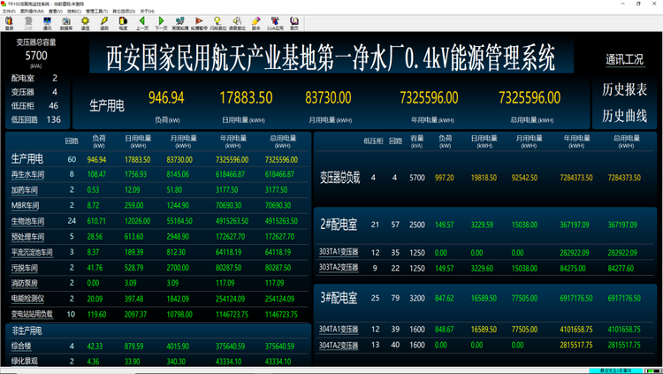Image resolution: width=663 pixels, height=374 pixels.
Task: Open the 通讯 monitor toolbar icon
Action: pos(47,23)
